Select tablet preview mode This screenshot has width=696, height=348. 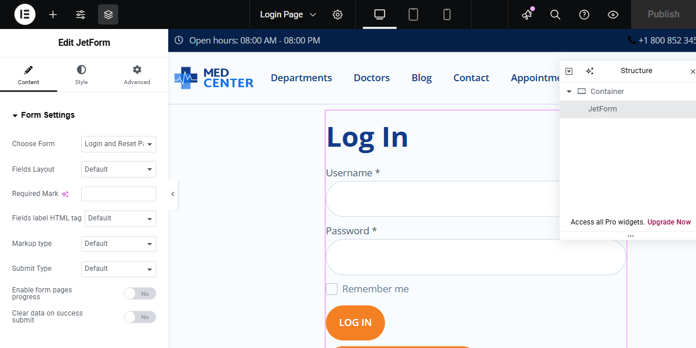(x=413, y=14)
